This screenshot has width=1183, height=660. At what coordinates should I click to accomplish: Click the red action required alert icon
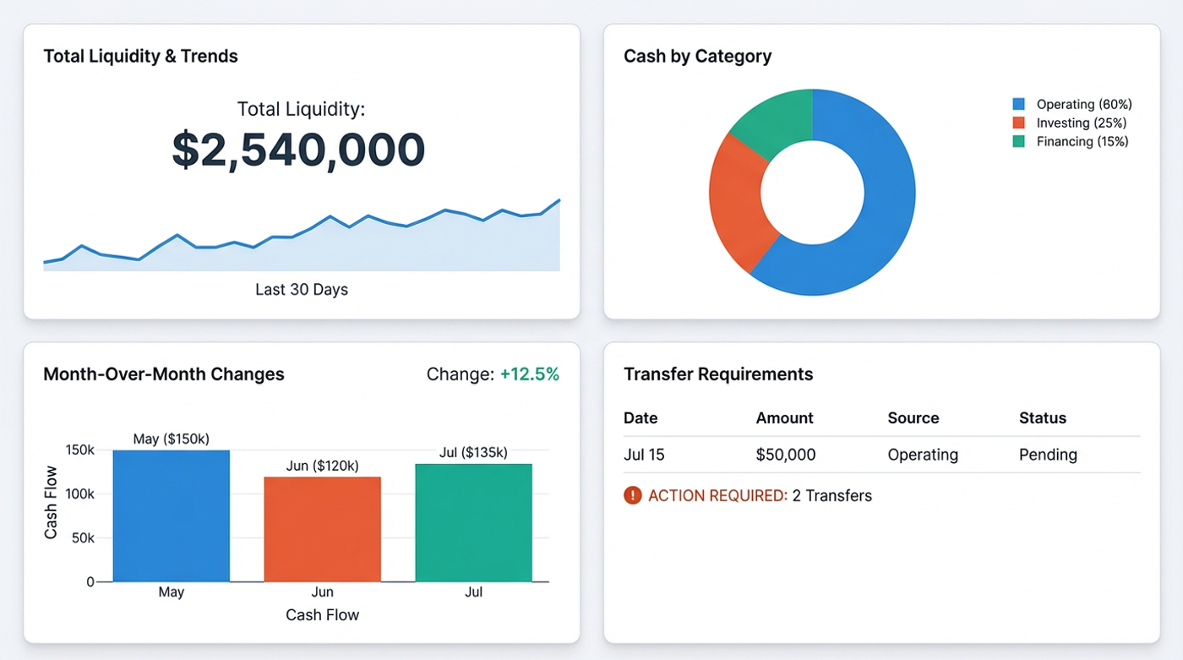tap(632, 495)
